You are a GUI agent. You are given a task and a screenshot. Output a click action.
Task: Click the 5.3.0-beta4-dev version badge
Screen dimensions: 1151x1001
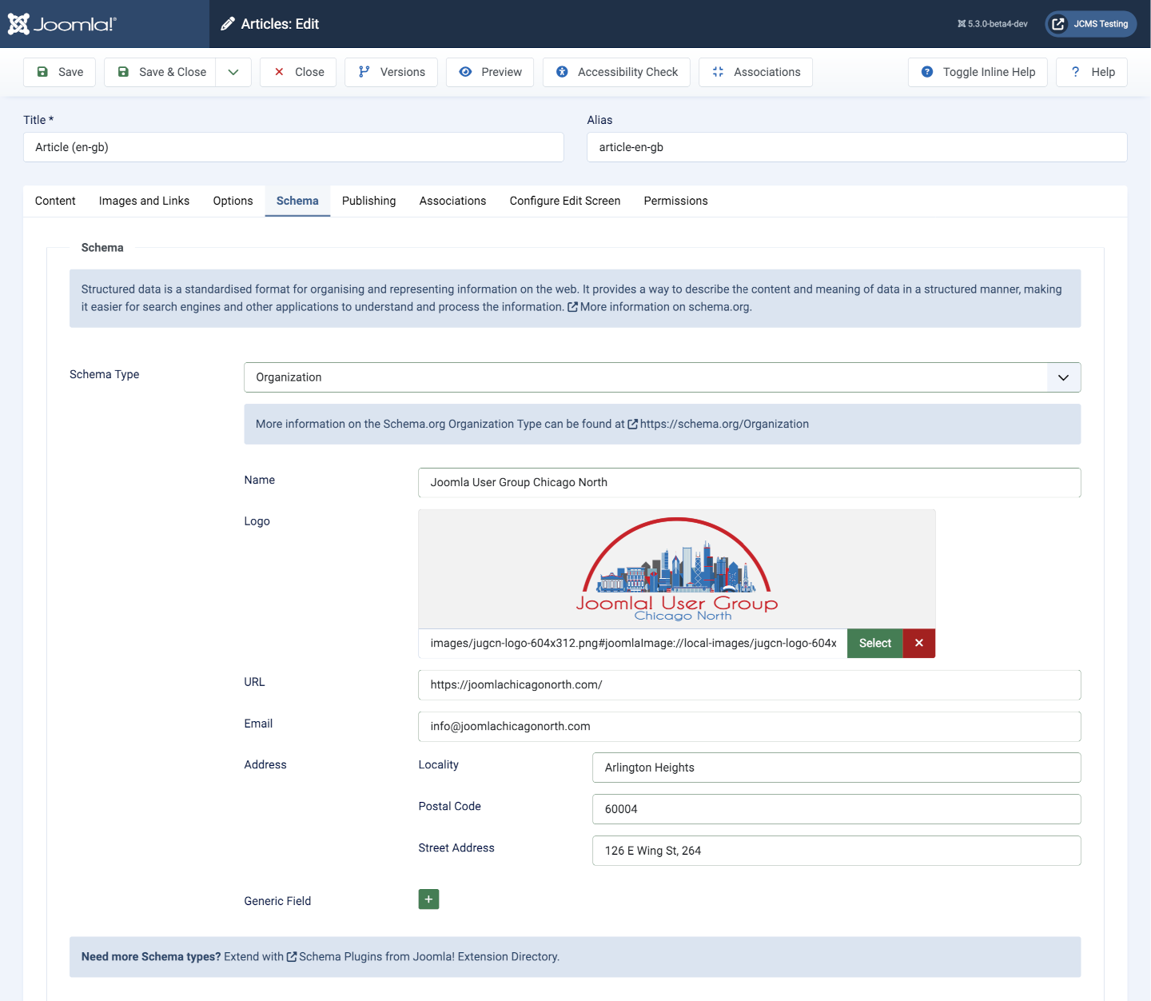pyautogui.click(x=993, y=24)
